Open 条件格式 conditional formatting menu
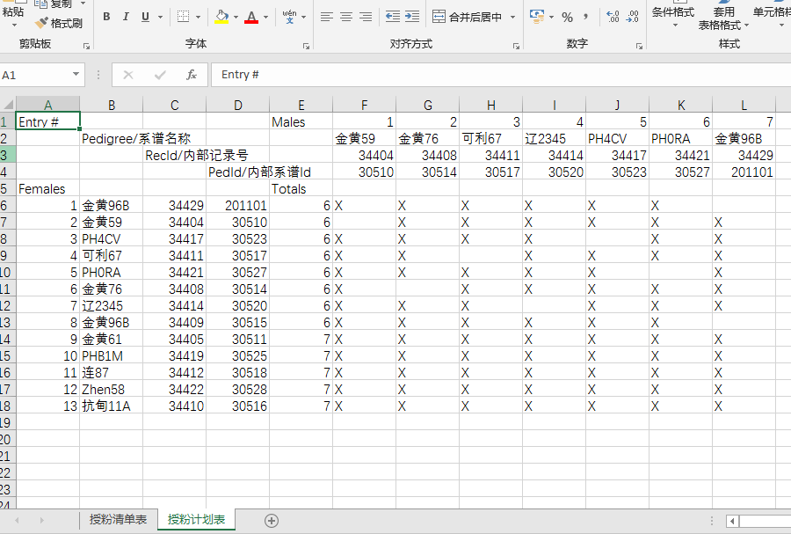791x534 pixels. (x=673, y=15)
